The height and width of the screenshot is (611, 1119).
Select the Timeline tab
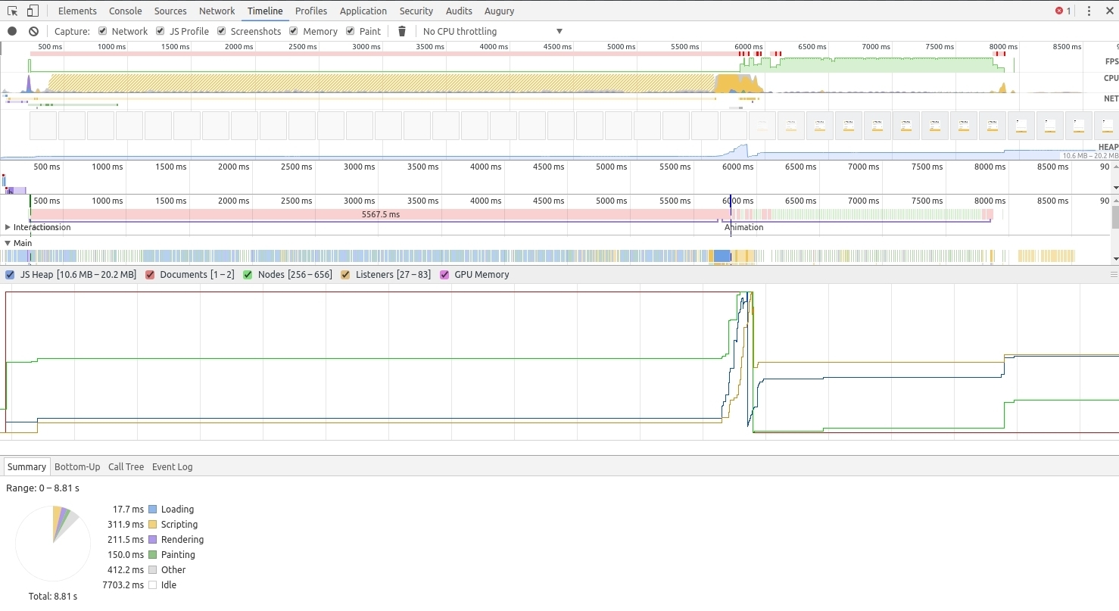[265, 11]
